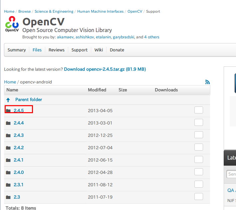236x210 pixels.
Task: Open the RSS feed icon
Action: [207, 82]
